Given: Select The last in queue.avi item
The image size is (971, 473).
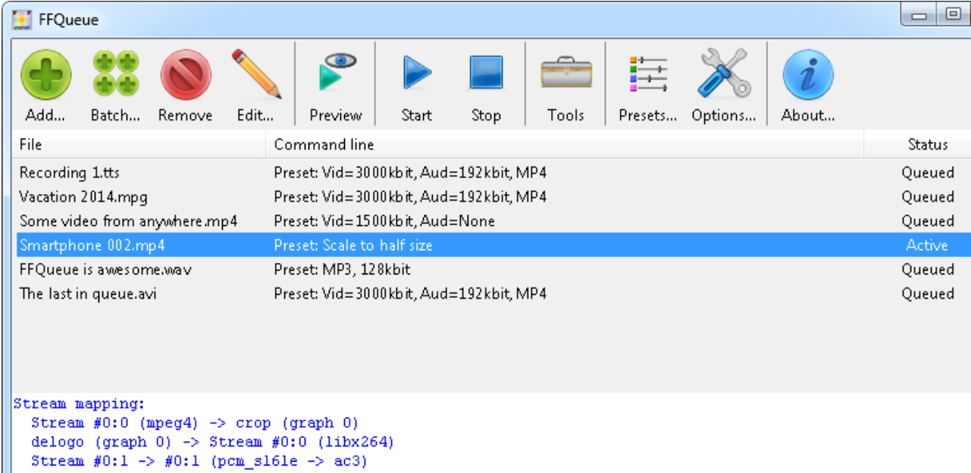Looking at the screenshot, I should point(88,294).
